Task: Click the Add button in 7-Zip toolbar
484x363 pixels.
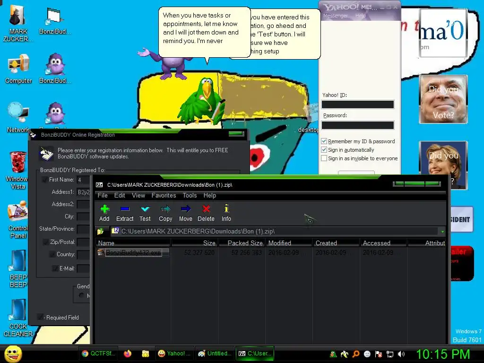Action: [104, 213]
